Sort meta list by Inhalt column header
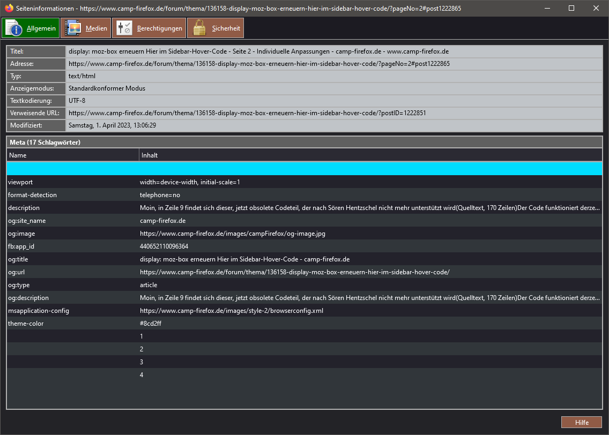The image size is (609, 435). coord(370,155)
